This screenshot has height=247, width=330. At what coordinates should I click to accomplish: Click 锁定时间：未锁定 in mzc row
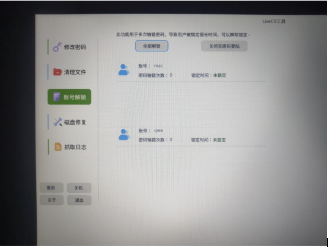tap(208, 75)
